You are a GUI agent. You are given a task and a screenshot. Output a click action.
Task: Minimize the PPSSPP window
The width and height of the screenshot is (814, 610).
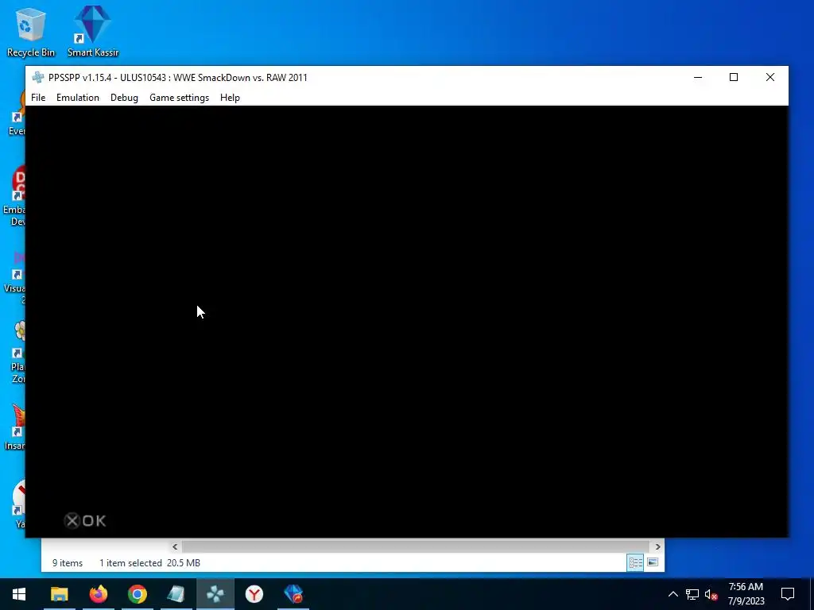coord(698,77)
